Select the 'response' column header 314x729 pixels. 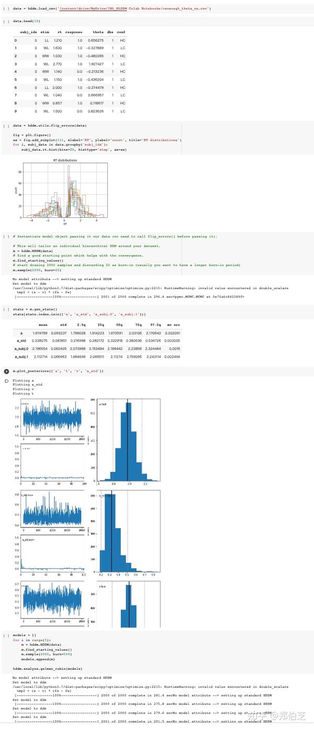tap(73, 32)
